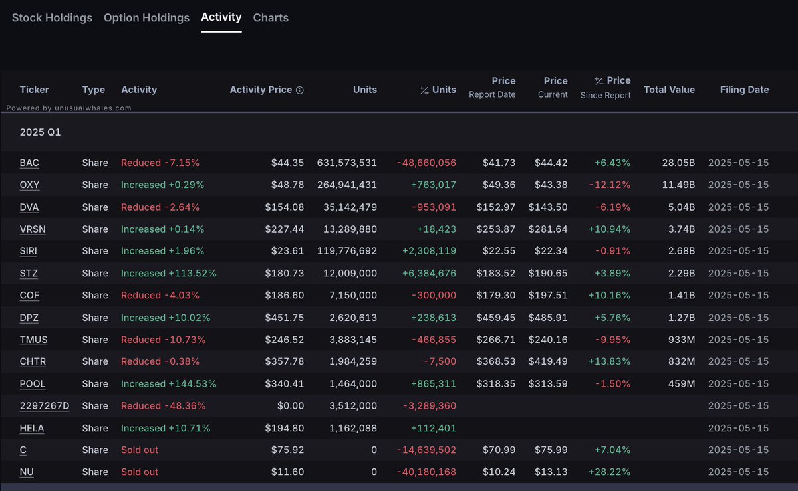Select the 'Reduced -48.36%' activity cell

point(163,405)
